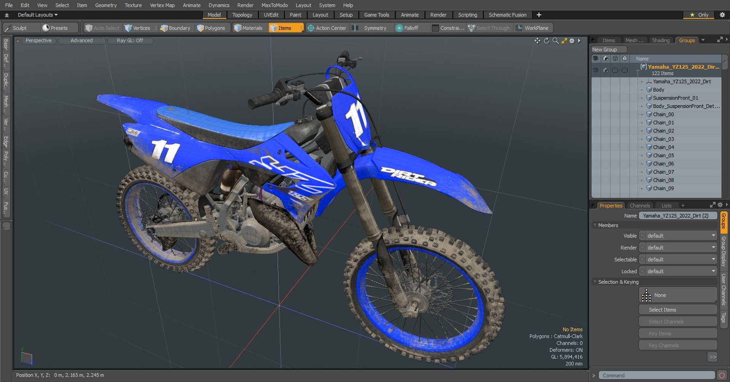Click the Select Channels button
Screen dimensions: 730x382
678,322
